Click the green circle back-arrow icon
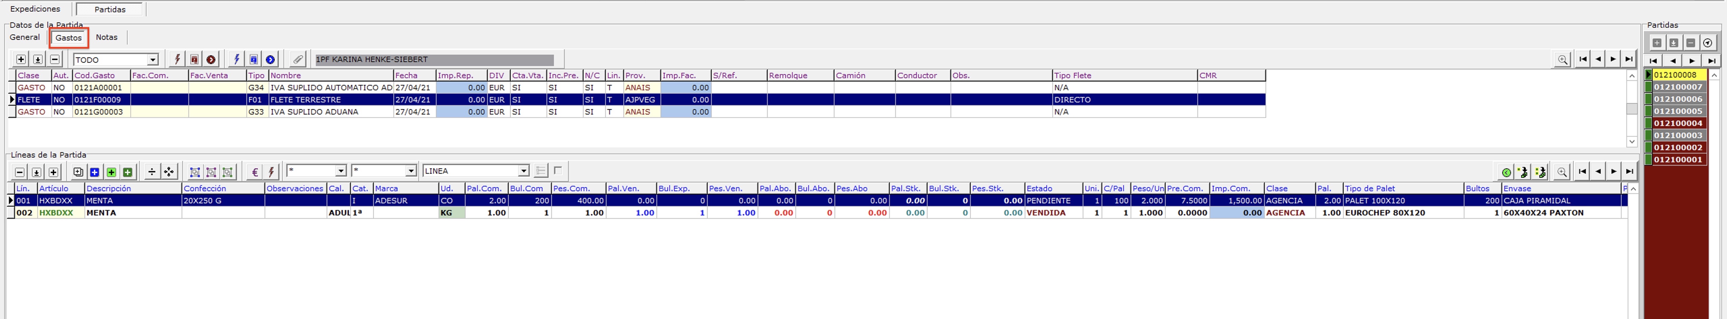Viewport: 1727px width, 319px height. point(1506,172)
